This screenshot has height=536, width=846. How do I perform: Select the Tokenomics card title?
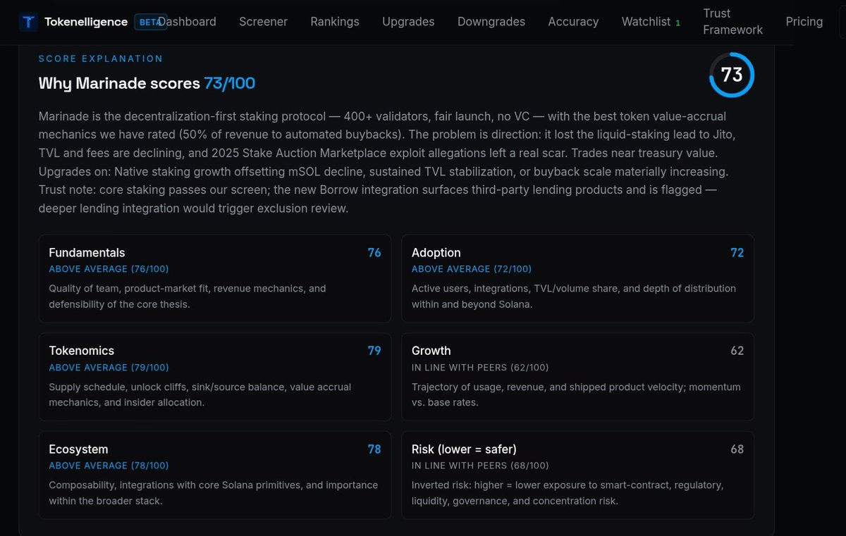[x=81, y=351]
